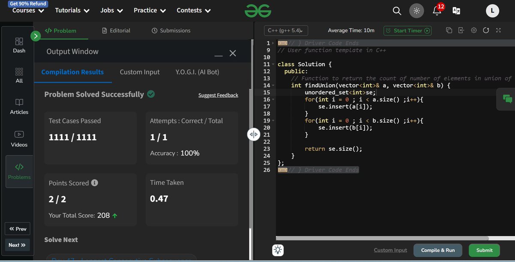The image size is (515, 262).
Task: Click the Start Timer button
Action: click(407, 30)
